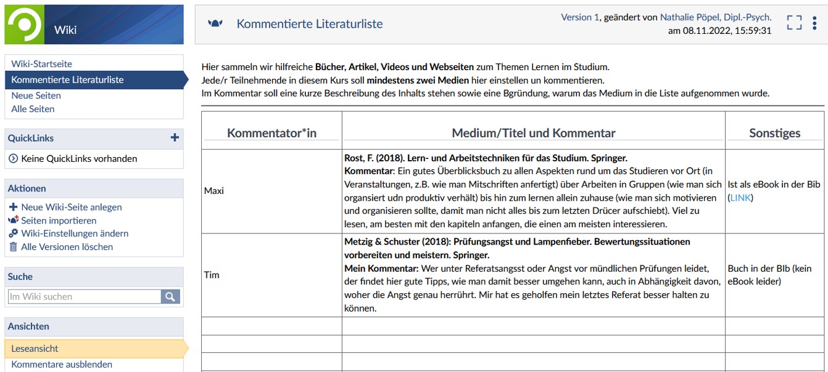Click the wiki icon beside page title
Screen dimensions: 828x372
(215, 24)
